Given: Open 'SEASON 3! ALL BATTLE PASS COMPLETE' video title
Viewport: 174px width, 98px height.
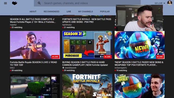Looking at the screenshot, I should 33,21.
